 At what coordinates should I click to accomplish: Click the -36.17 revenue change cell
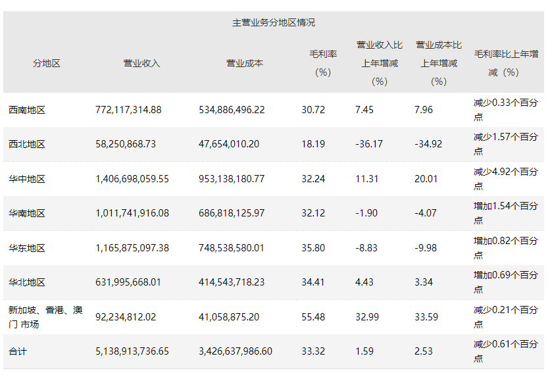368,144
